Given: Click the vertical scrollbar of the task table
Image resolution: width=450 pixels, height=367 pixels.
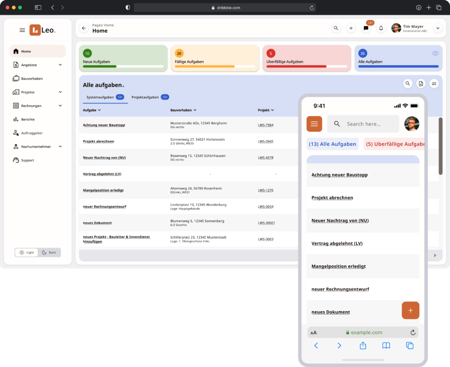Looking at the screenshot, I should [x=440, y=146].
